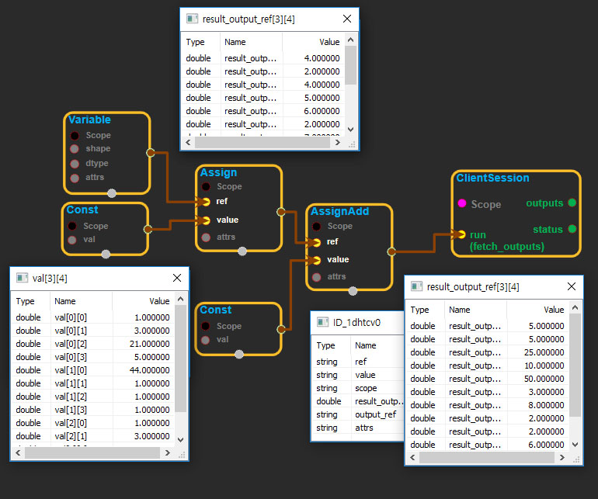Screen dimensions: 598x499
Task: Click the Name column header in ID_1dhtcv0 window
Action: pos(365,345)
